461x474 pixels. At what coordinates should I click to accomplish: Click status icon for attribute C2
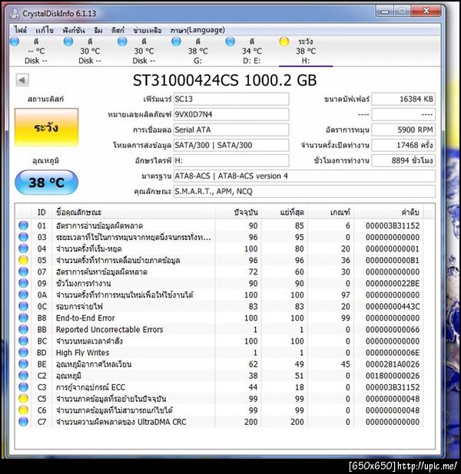(x=23, y=376)
